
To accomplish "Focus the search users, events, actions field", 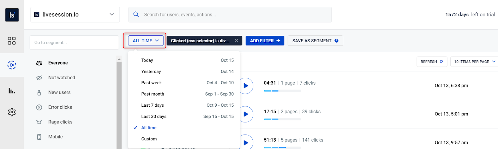I will 230,15.
